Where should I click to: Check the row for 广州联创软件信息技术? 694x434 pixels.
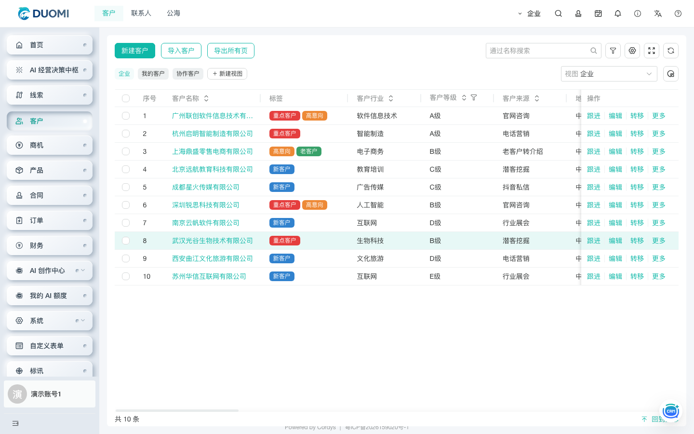[x=126, y=116]
